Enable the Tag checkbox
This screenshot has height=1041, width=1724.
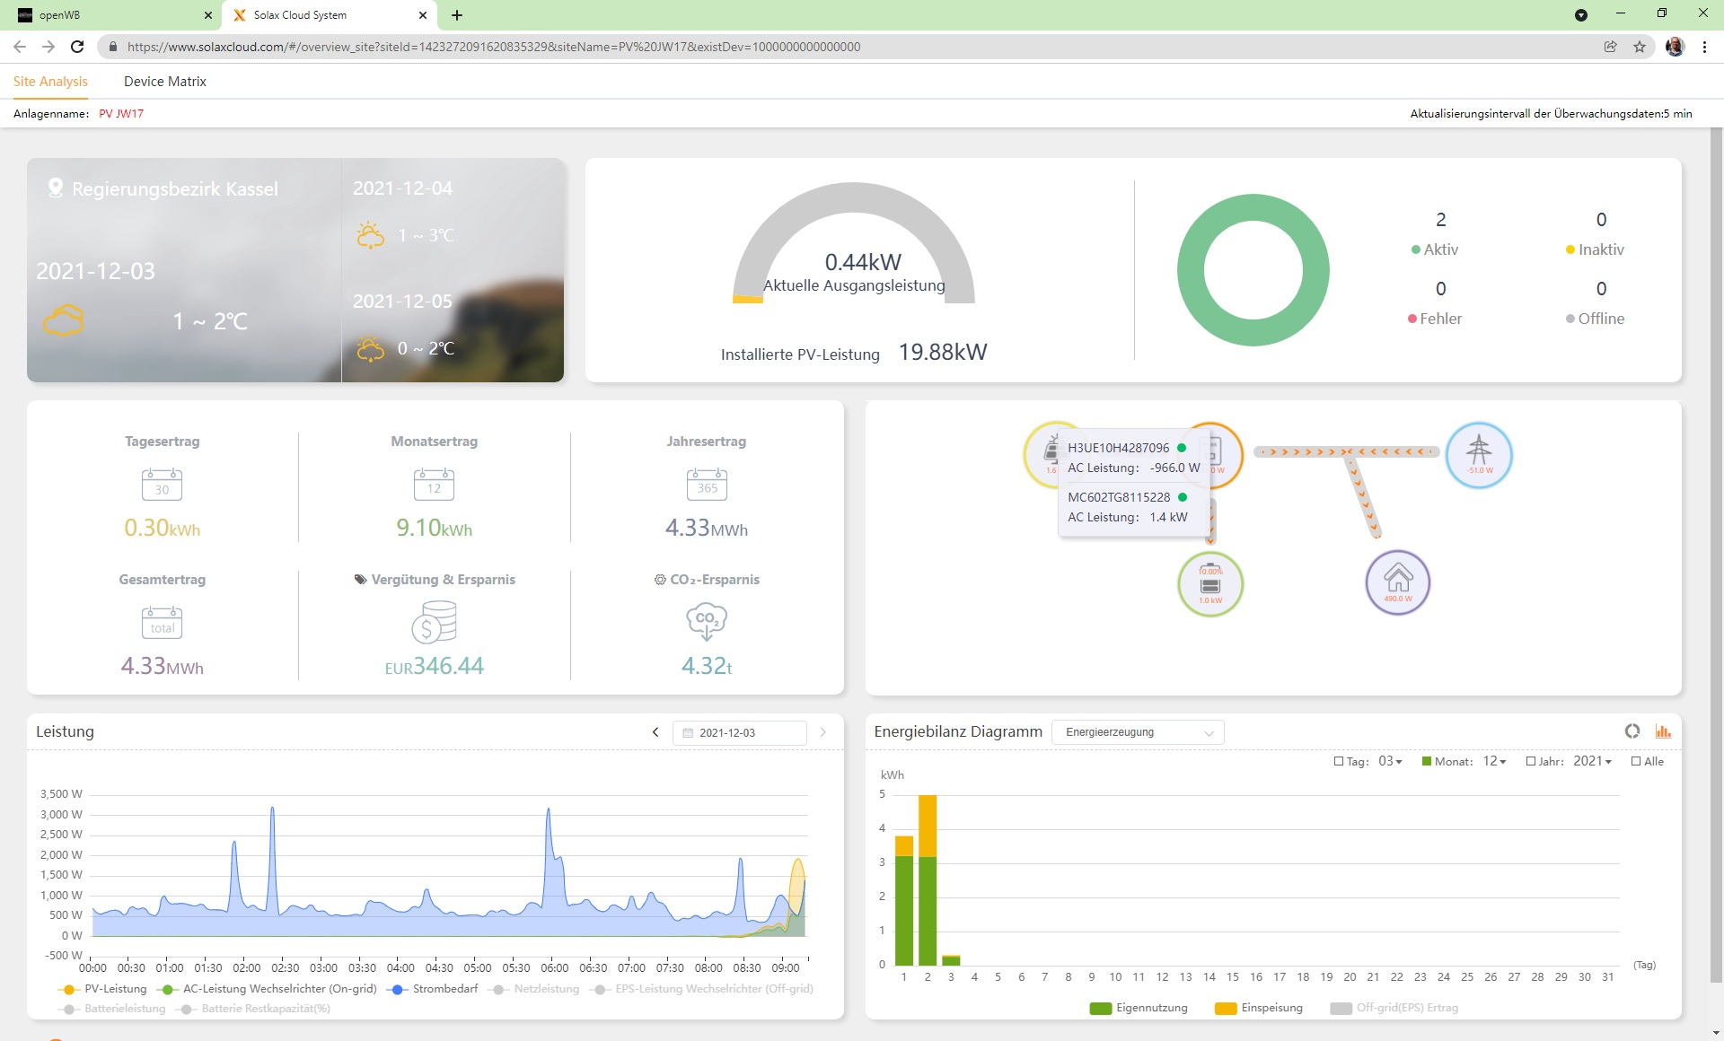tap(1339, 761)
